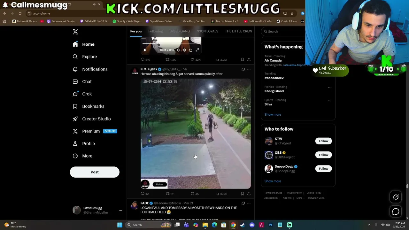Bookmark the K.O. Fights post

point(243,194)
